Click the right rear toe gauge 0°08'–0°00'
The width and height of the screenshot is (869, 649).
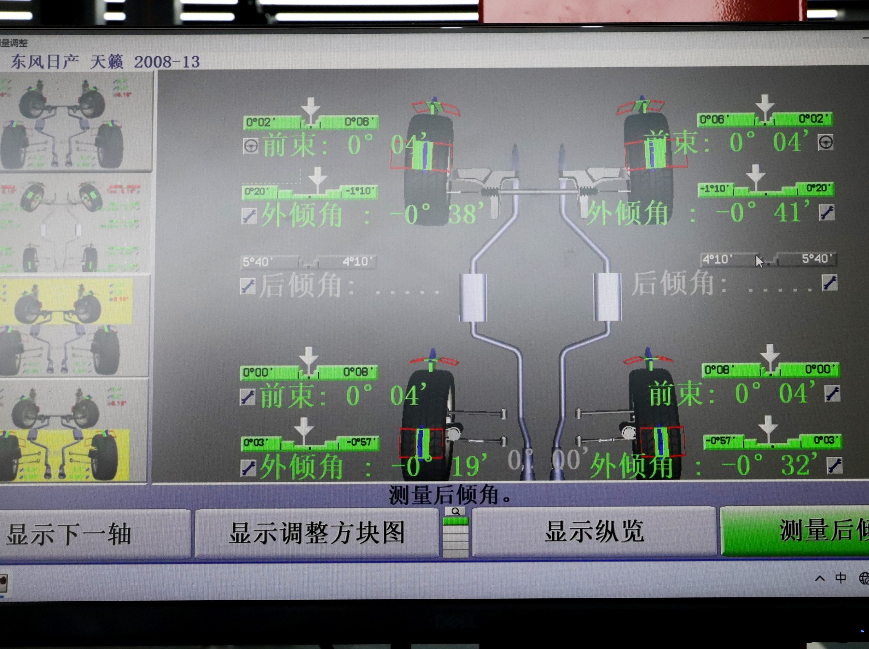771,370
